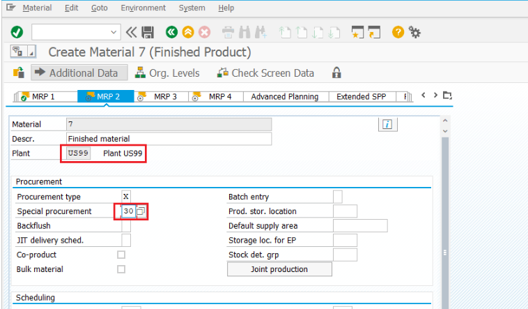Open Special procurement value help button
Screen dimensions: 528x309
(x=141, y=211)
